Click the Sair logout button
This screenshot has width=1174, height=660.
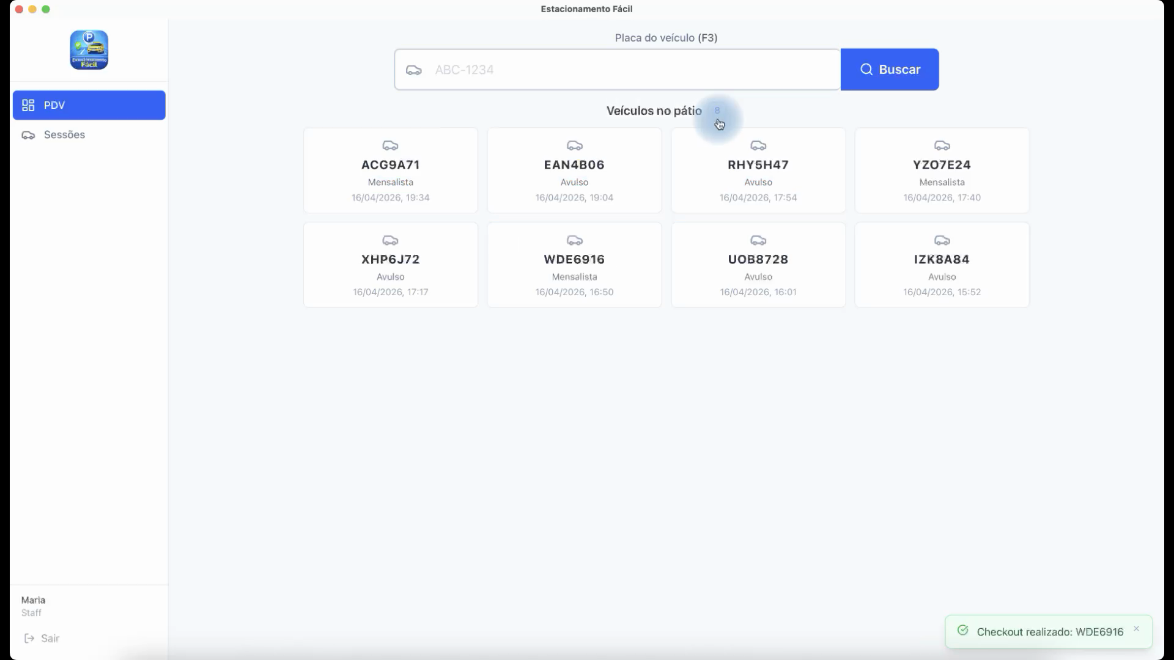pos(42,639)
